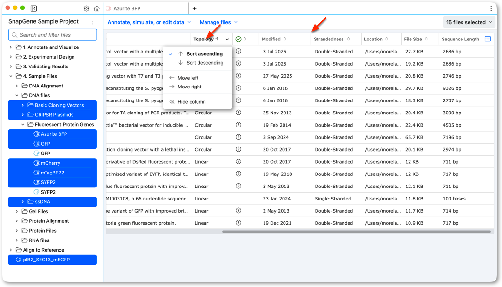Click folder icon of Gel Files
Screen dimensions: 502x287
24,211
